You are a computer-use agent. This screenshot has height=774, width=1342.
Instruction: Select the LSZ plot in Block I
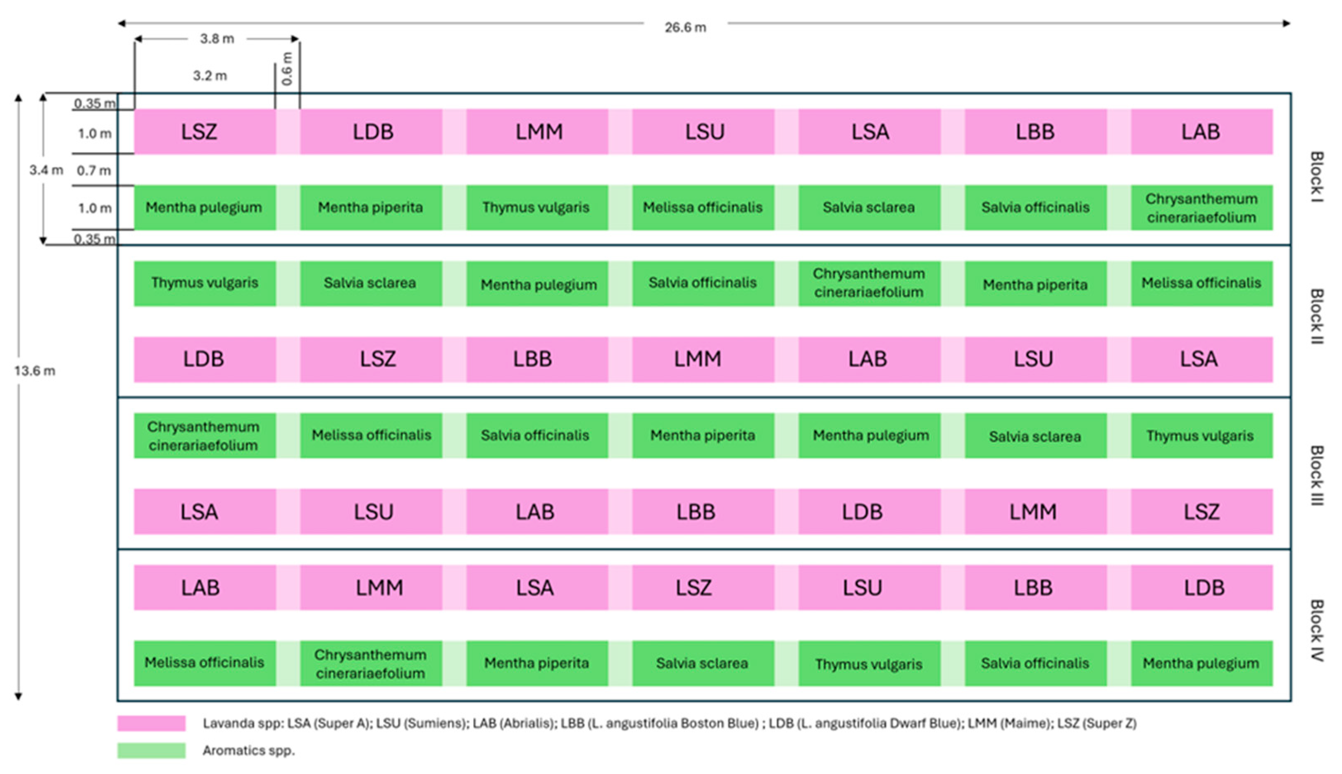click(x=205, y=132)
